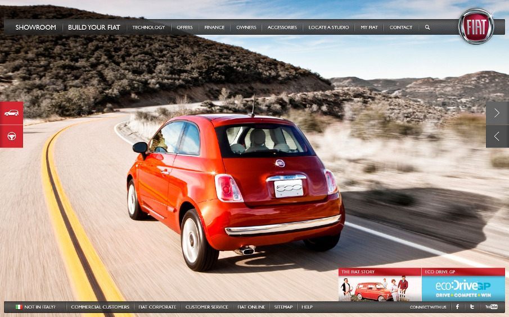The image size is (509, 317).
Task: Open Build Your Fiat menu item
Action: point(94,27)
